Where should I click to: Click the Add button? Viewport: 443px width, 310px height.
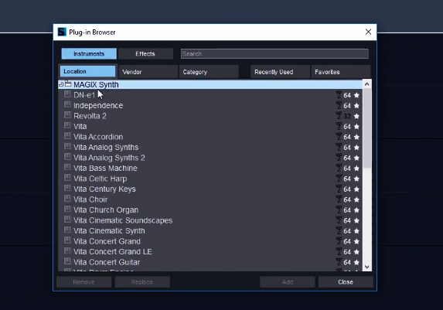[x=288, y=282]
